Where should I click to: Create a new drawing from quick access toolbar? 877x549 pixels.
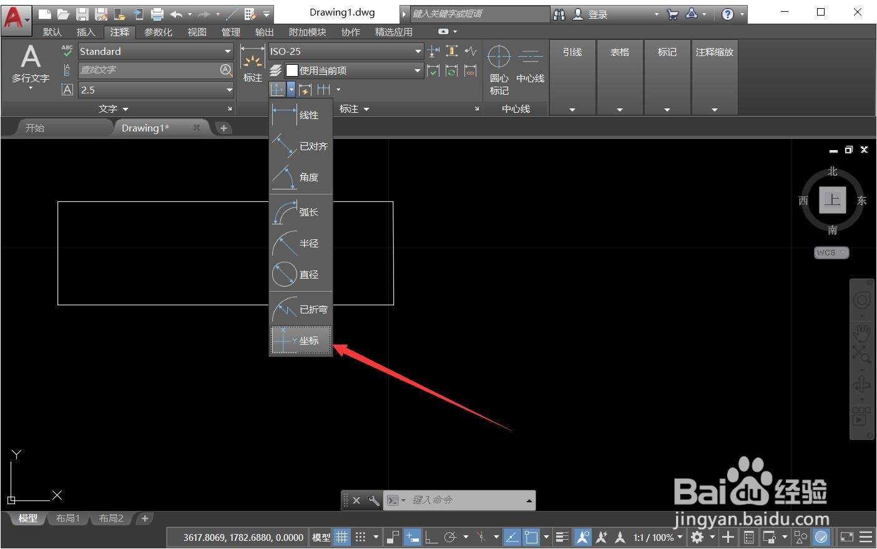point(44,14)
